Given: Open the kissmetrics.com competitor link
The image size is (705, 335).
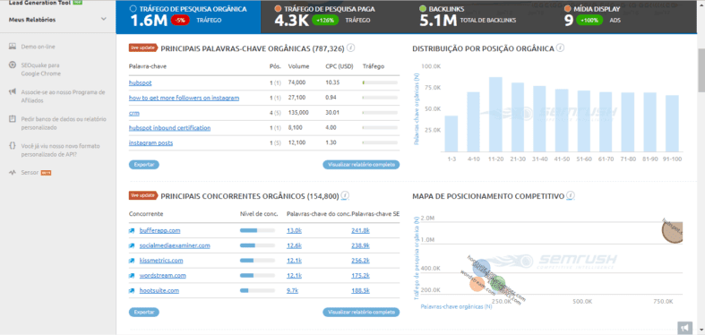Looking at the screenshot, I should [x=161, y=261].
